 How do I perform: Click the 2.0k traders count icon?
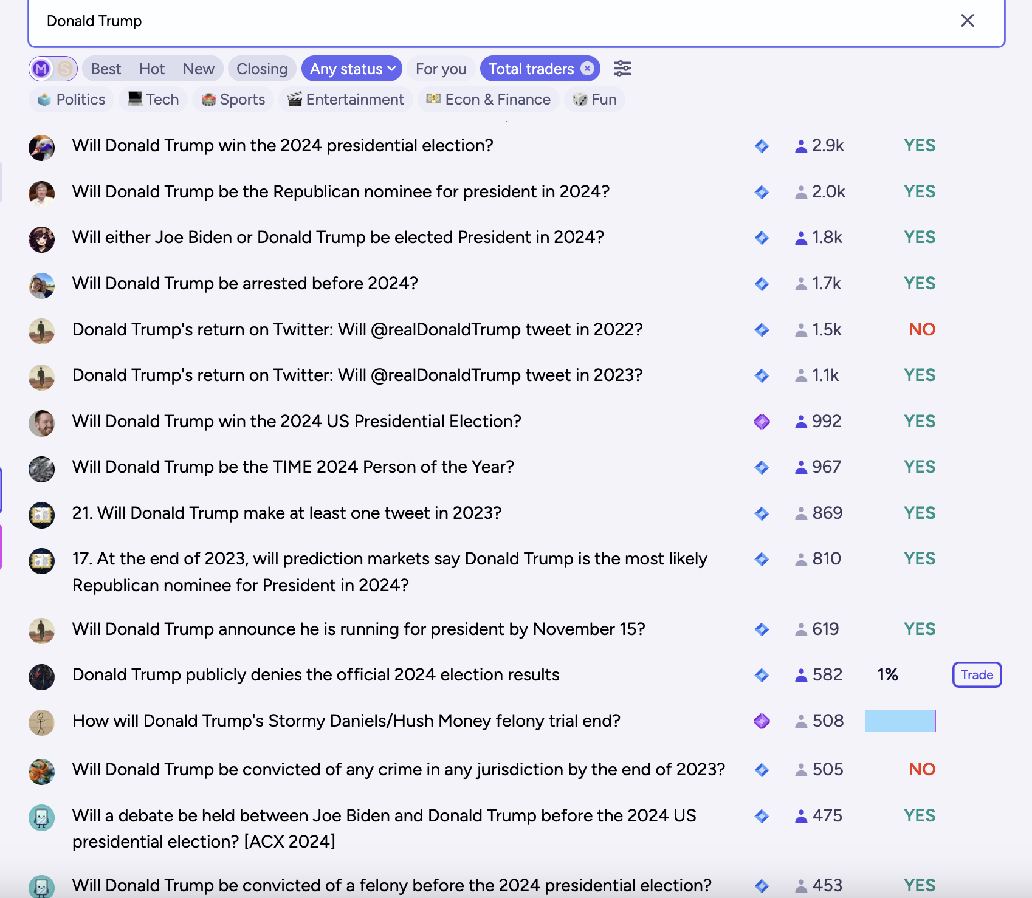(x=801, y=193)
